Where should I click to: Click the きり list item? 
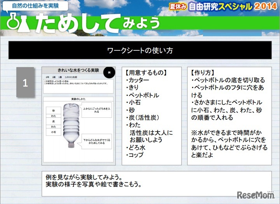point(132,87)
